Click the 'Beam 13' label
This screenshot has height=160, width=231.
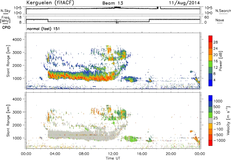113,3
